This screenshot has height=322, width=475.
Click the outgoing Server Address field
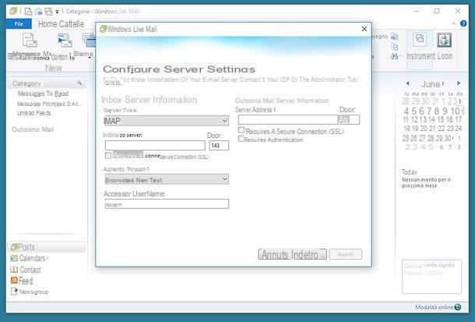(288, 120)
